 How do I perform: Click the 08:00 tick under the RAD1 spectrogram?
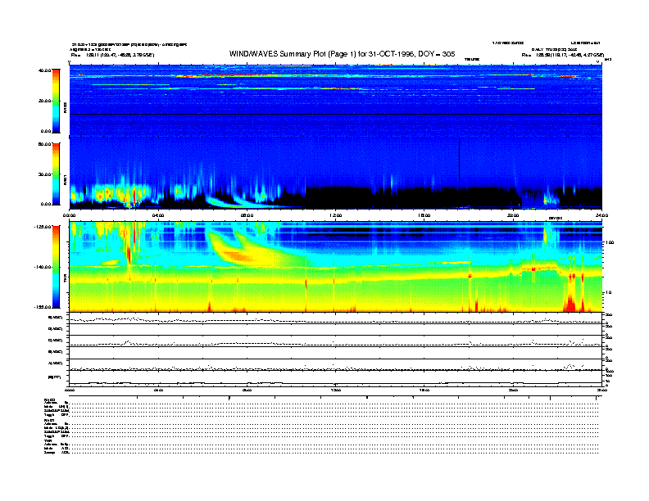click(247, 215)
